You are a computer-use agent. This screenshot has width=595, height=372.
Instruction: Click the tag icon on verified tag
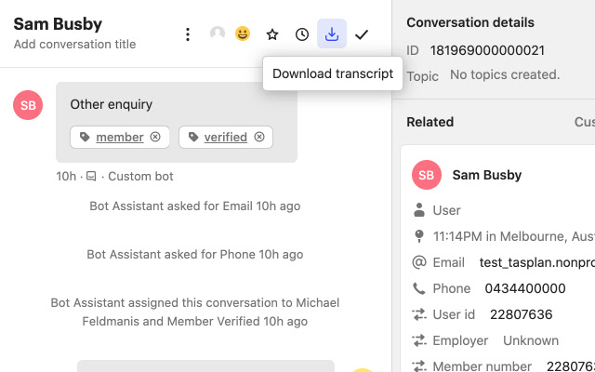coord(193,137)
